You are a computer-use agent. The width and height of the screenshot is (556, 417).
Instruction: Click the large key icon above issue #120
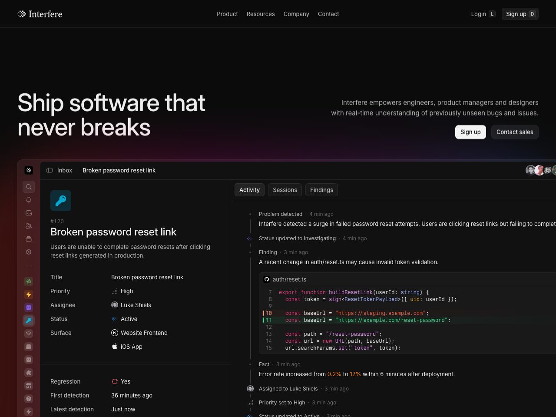point(61,201)
